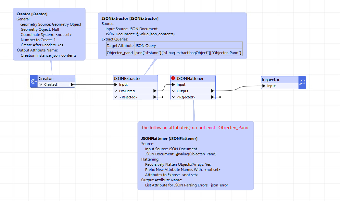The height and width of the screenshot is (201, 340).
Task: Click the 'Created' port label
Action: coord(51,84)
